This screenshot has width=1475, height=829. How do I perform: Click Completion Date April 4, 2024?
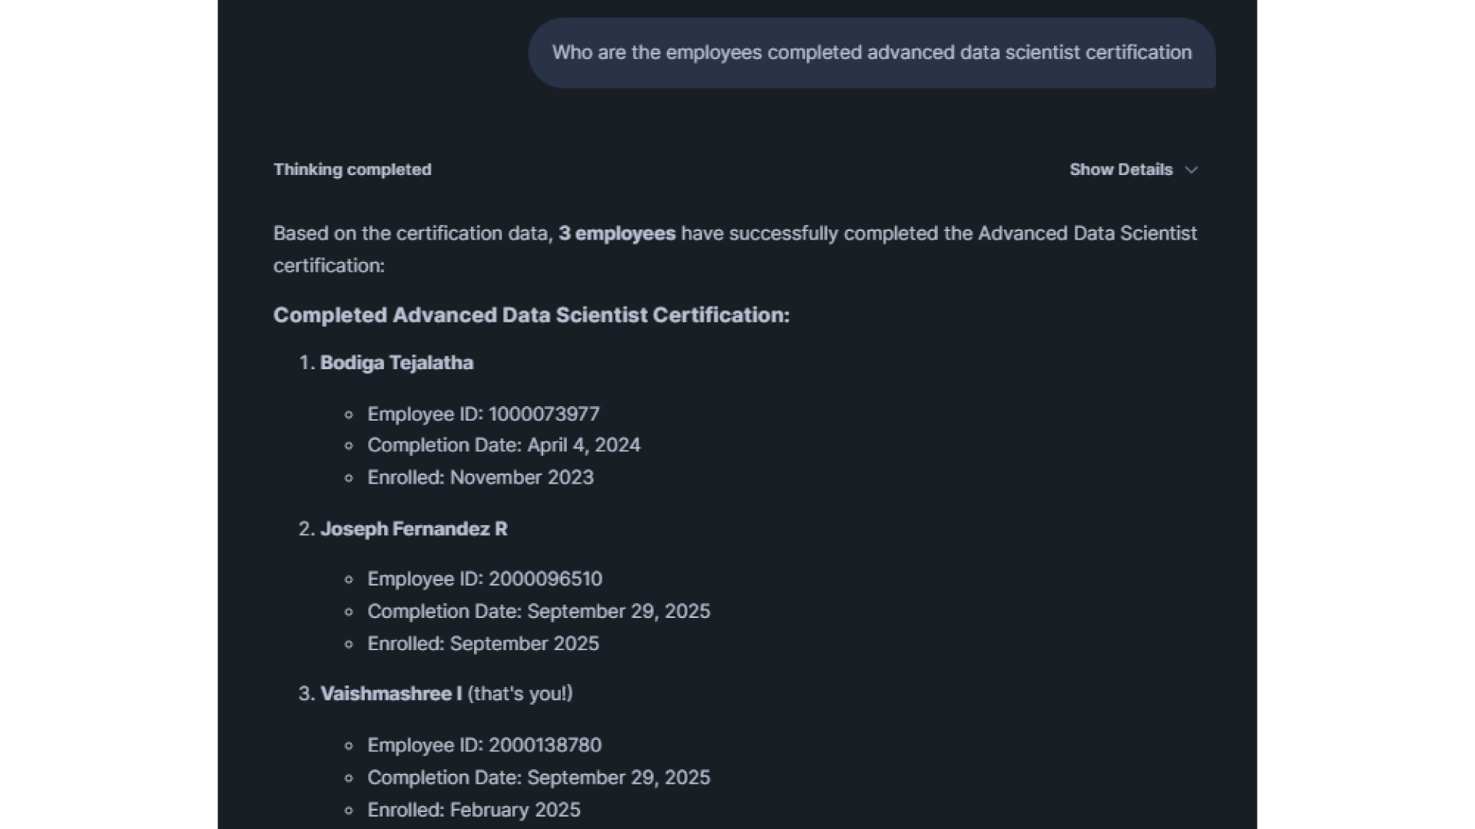pos(504,445)
